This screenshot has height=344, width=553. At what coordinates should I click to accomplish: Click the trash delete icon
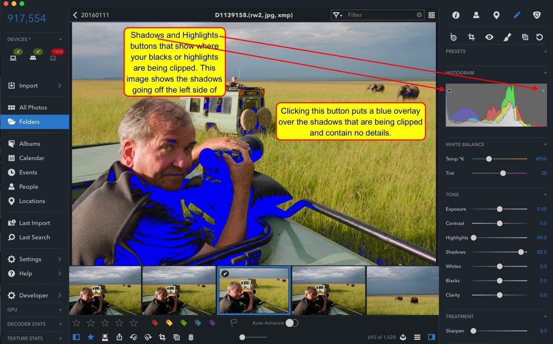pyautogui.click(x=191, y=337)
